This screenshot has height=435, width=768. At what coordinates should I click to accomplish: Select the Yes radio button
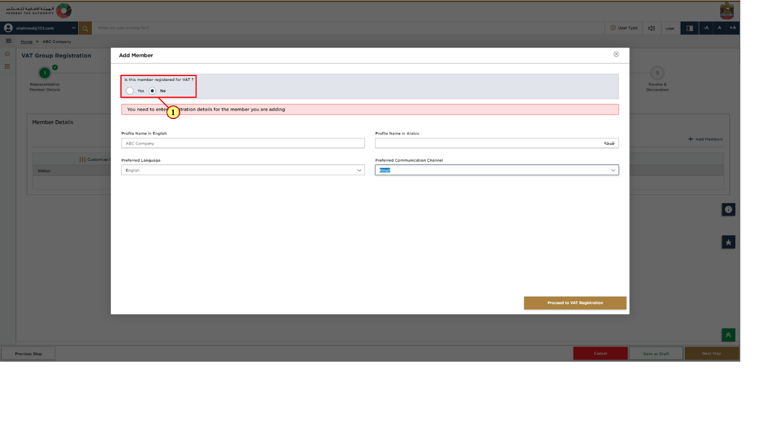pos(130,91)
